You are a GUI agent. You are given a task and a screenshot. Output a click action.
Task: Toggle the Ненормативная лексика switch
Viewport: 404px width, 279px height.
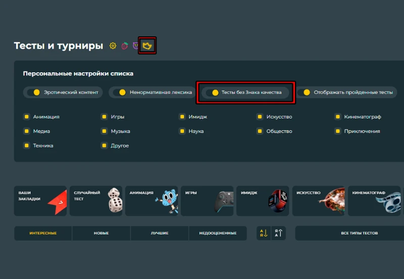pos(120,92)
